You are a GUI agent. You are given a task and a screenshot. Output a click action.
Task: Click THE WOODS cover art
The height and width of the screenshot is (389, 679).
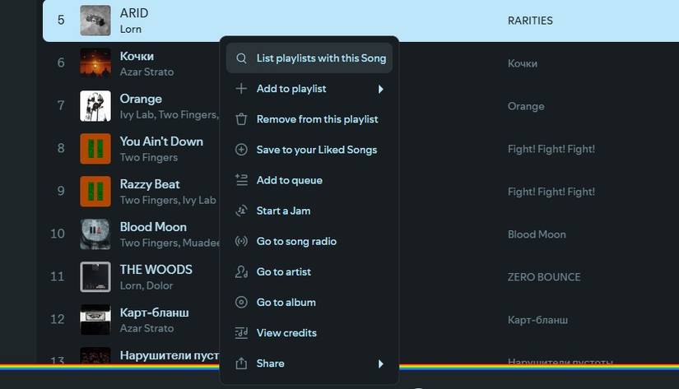95,277
